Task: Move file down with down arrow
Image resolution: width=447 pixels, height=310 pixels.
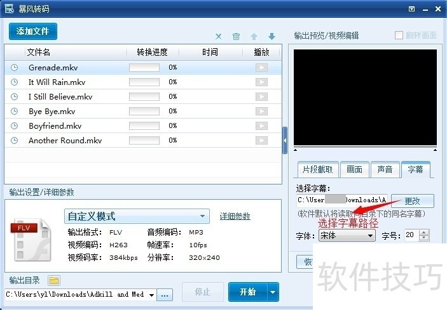Action: click(272, 36)
